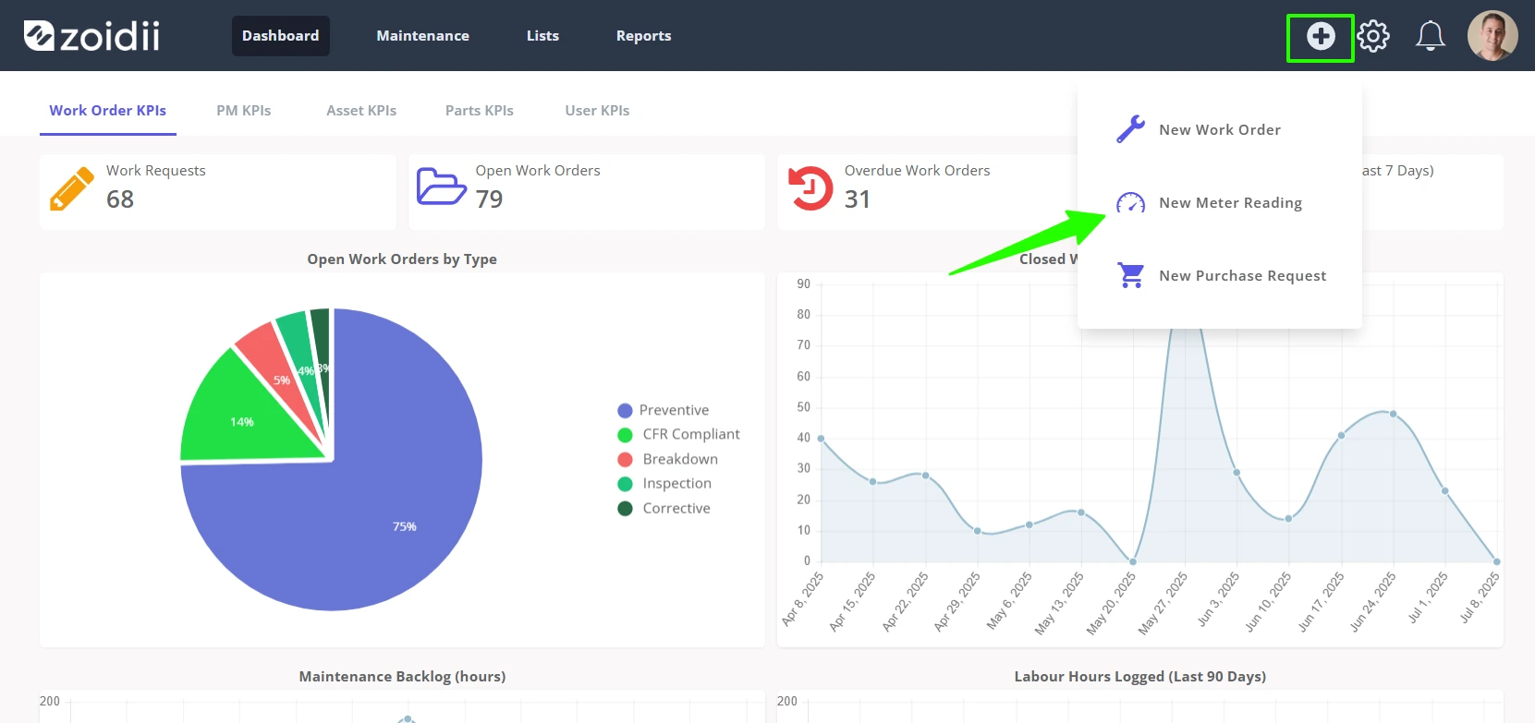Click the gauge New Meter Reading icon

click(1131, 202)
